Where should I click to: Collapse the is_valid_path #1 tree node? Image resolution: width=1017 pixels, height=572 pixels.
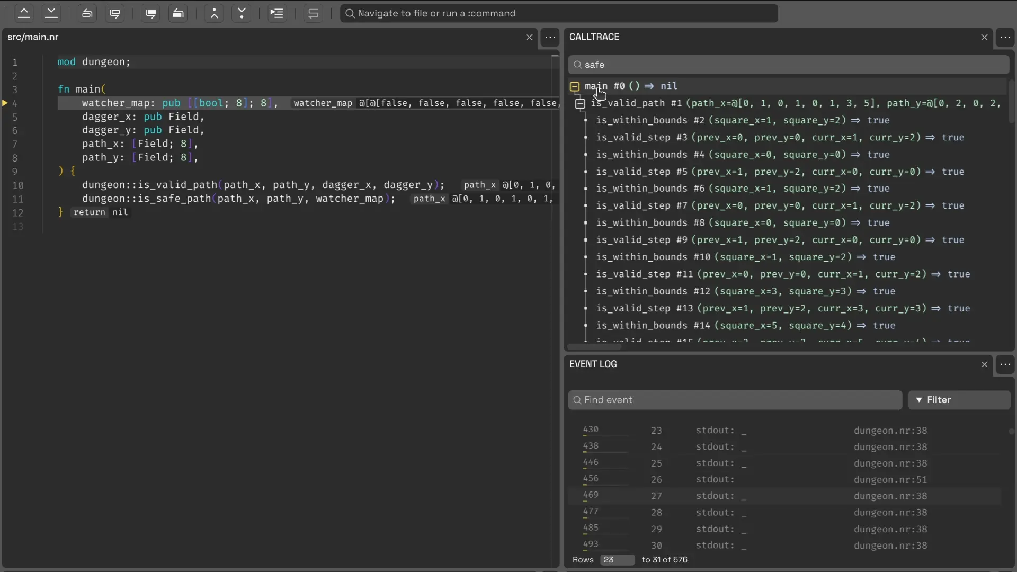(x=580, y=104)
